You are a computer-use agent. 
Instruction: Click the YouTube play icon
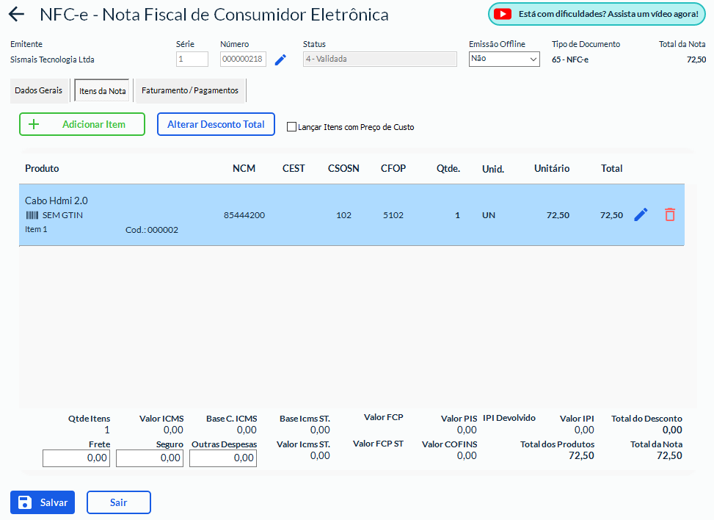pyautogui.click(x=503, y=14)
